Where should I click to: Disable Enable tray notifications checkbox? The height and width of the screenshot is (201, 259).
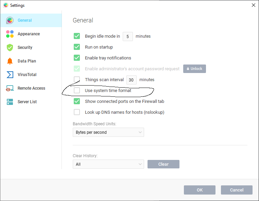point(77,58)
